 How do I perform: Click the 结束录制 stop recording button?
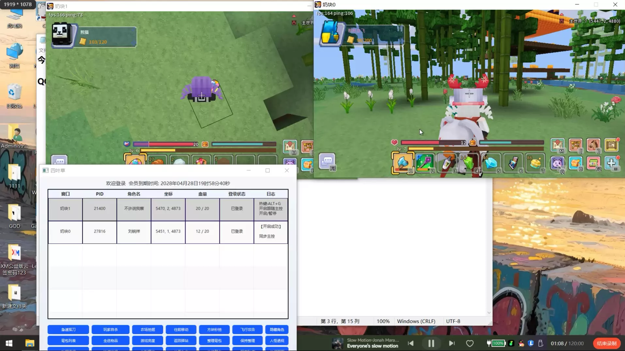point(607,343)
